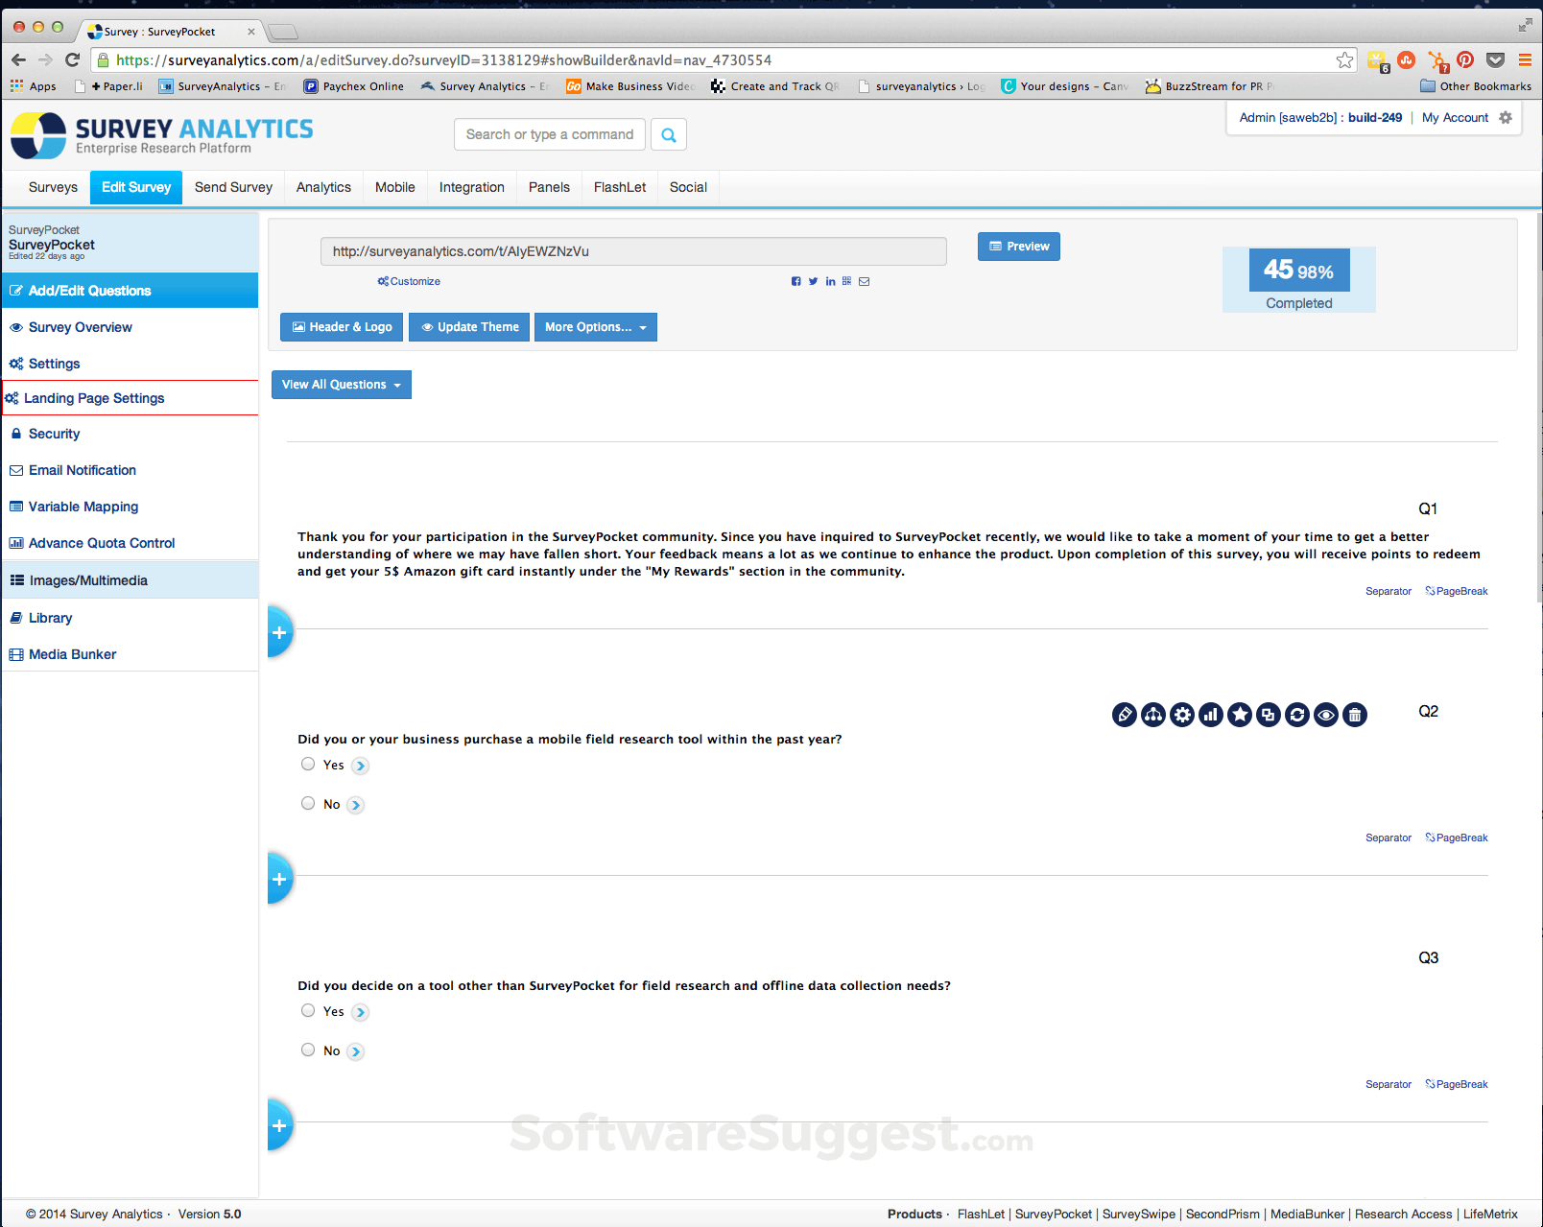
Task: Share the survey on Twitter
Action: click(x=813, y=281)
